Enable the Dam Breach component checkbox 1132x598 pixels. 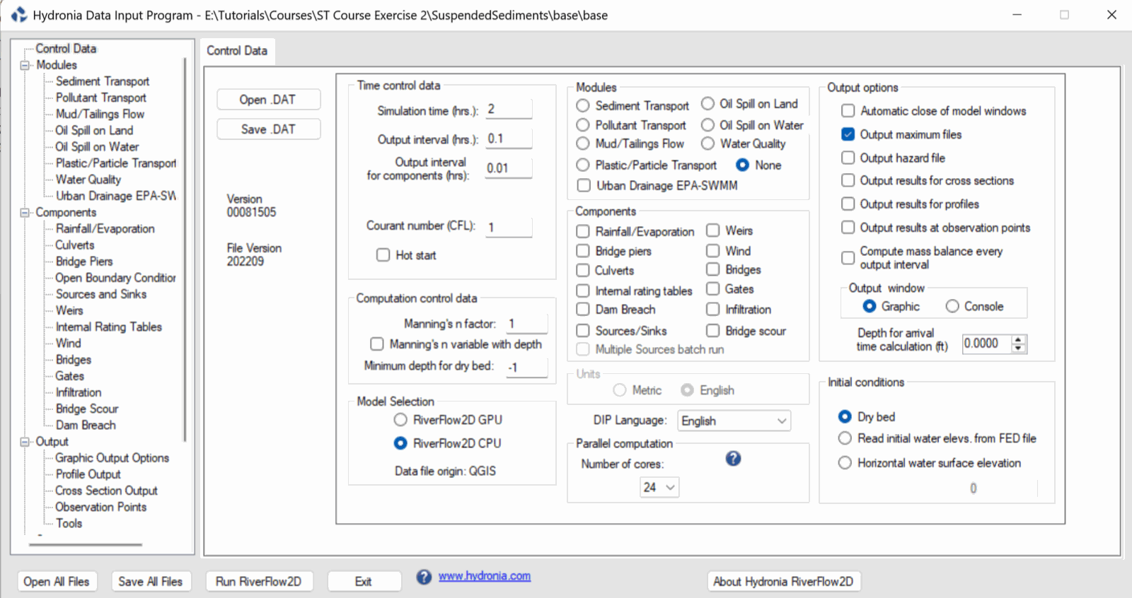pyautogui.click(x=583, y=310)
